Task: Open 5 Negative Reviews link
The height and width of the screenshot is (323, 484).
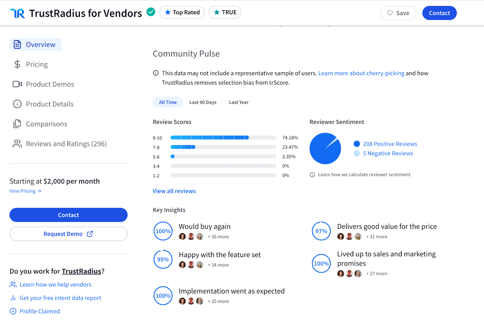Action: (x=388, y=153)
